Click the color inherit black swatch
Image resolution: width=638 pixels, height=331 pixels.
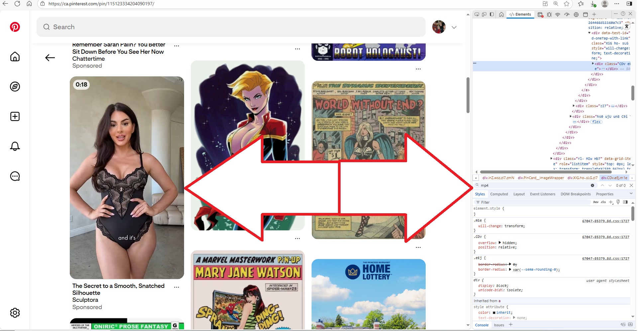[494, 312]
